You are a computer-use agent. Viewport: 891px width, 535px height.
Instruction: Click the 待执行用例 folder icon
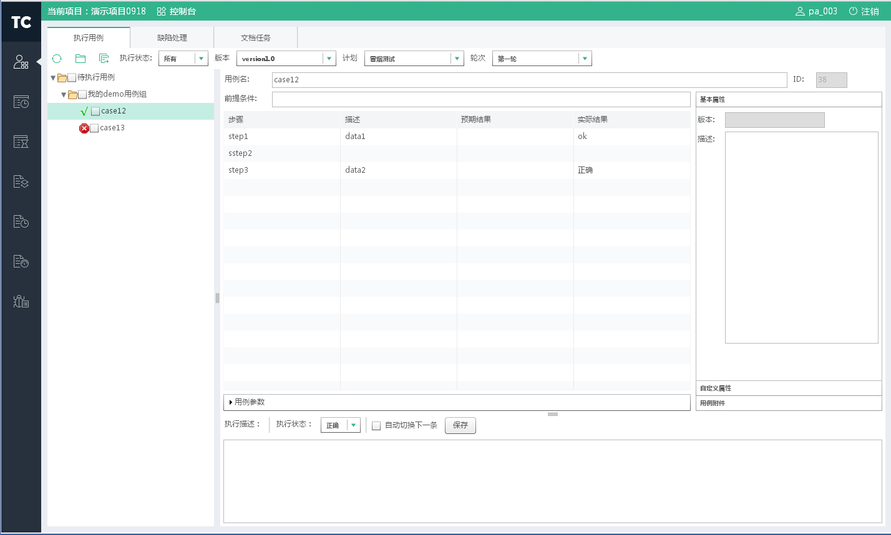62,78
